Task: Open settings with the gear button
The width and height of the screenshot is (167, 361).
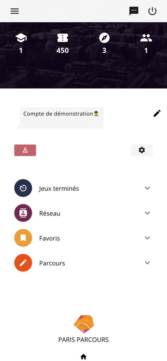Action: click(142, 150)
